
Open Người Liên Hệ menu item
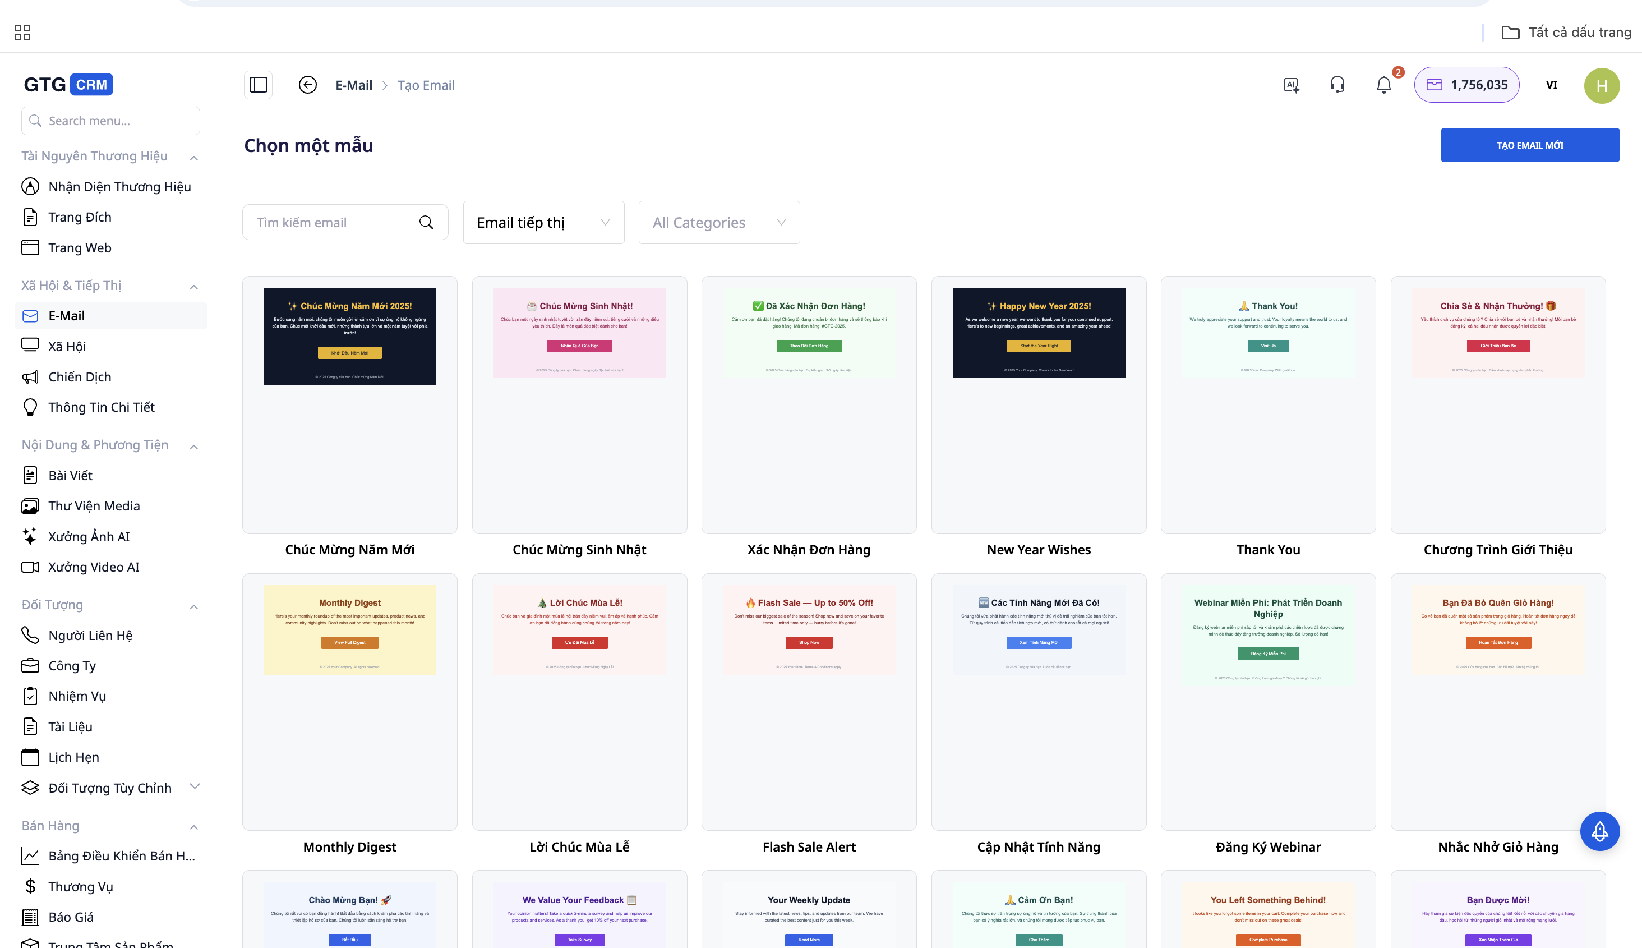(90, 635)
